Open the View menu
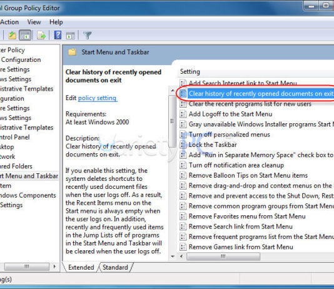The image size is (334, 289). click(x=34, y=22)
